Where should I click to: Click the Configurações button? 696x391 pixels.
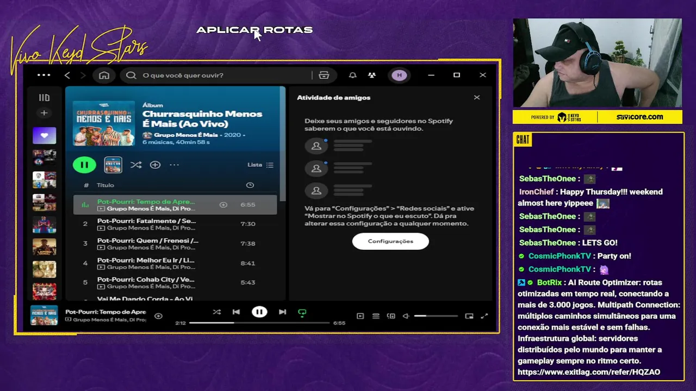pos(390,241)
